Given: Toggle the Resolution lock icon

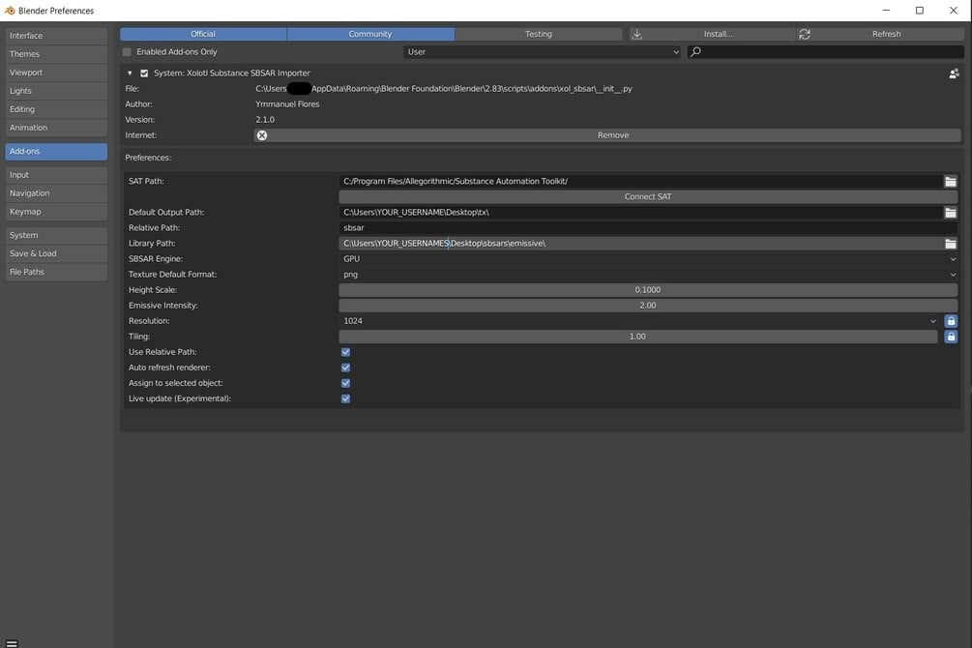Looking at the screenshot, I should pos(951,320).
